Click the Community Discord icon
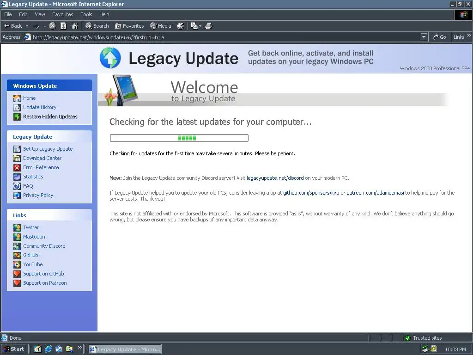The width and height of the screenshot is (473, 355). coord(17,246)
